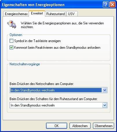
Task: Uncheck the Kennwort beim Reaktivieren checkbox box
Action: [x=11, y=48]
